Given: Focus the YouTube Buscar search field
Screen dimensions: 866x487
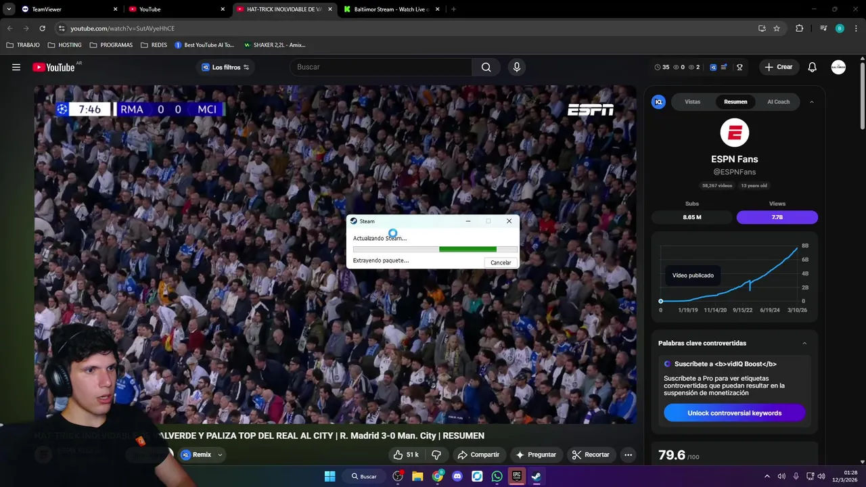Looking at the screenshot, I should click(381, 67).
